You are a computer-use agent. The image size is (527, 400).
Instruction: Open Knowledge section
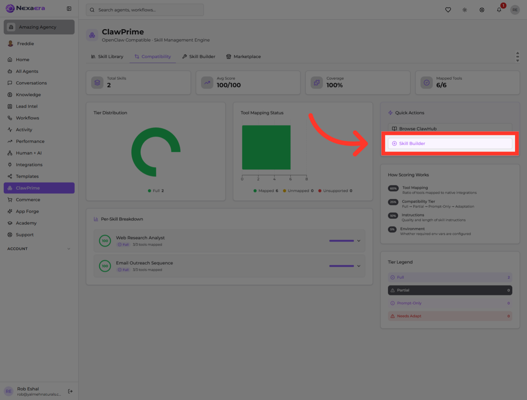[x=39, y=94]
